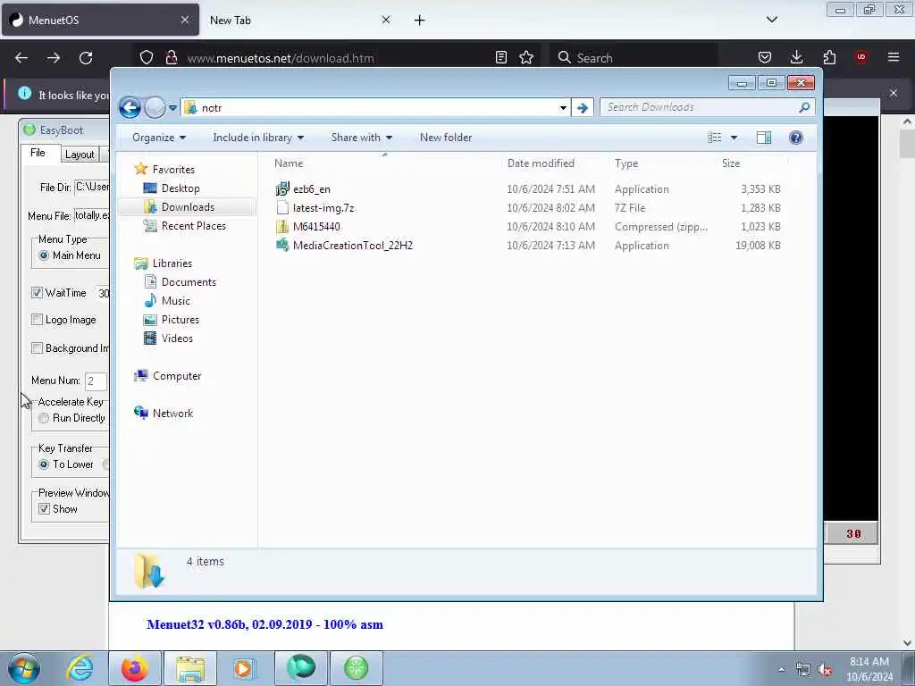The image size is (915, 686).
Task: Open the Pictures library
Action: 180,320
